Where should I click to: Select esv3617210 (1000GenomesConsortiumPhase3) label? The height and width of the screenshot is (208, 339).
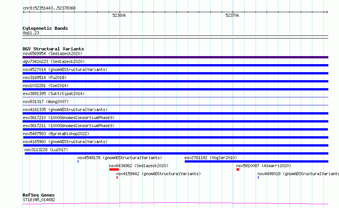[x=69, y=118]
